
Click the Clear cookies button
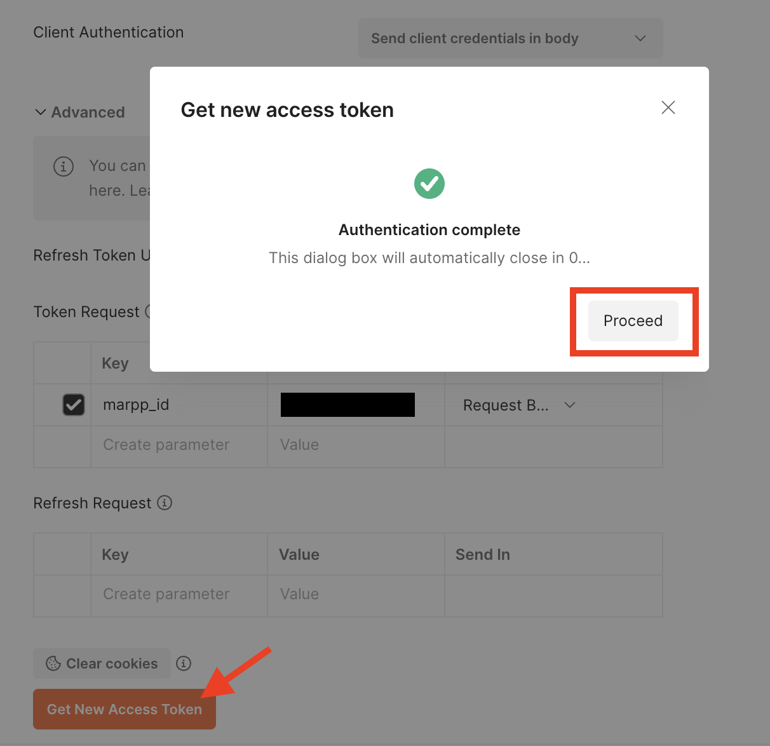pyautogui.click(x=102, y=663)
